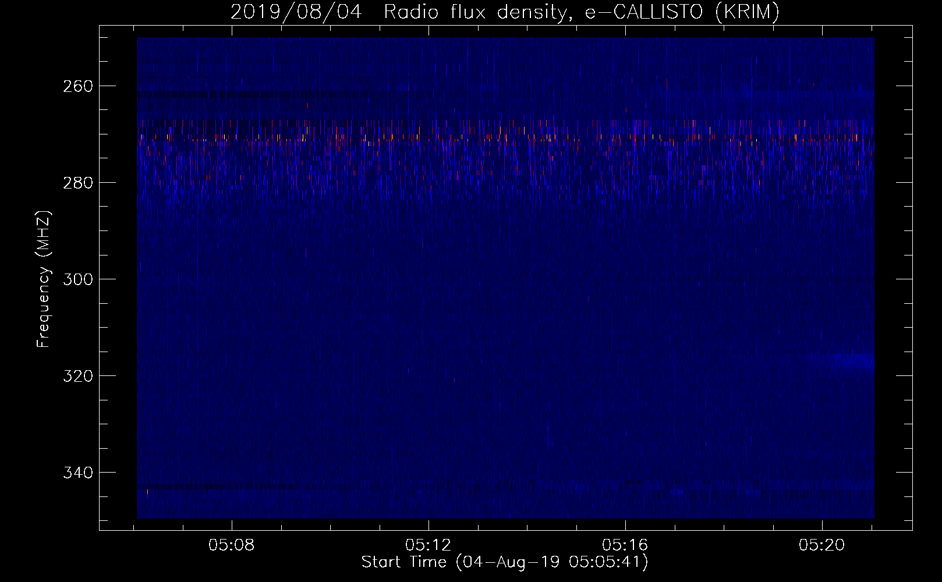Select the 340 frequency tick label
The height and width of the screenshot is (582, 942).
coord(77,473)
